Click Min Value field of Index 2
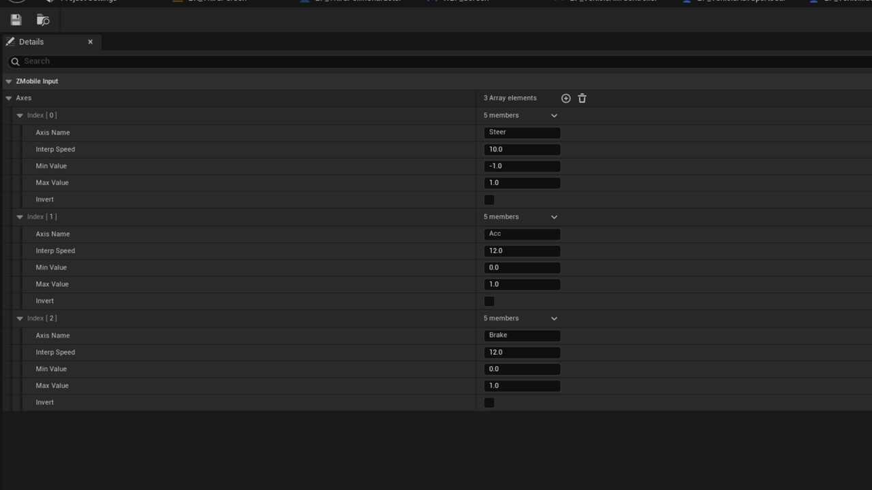This screenshot has height=490, width=872. [523, 369]
